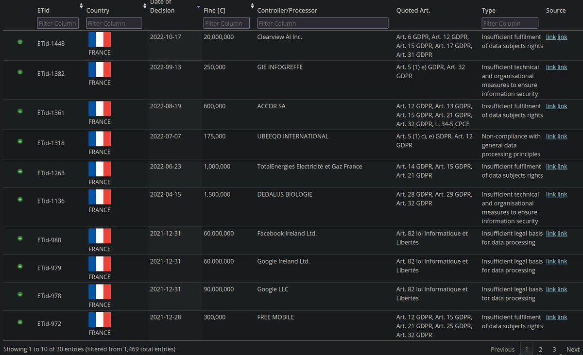Click the Clearview AI Inc. controller name
The image size is (583, 355).
(x=280, y=37)
